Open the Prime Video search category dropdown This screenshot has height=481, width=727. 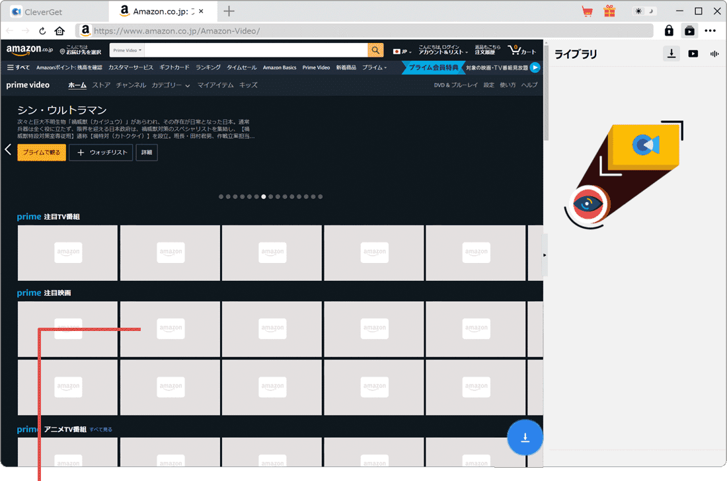click(126, 50)
